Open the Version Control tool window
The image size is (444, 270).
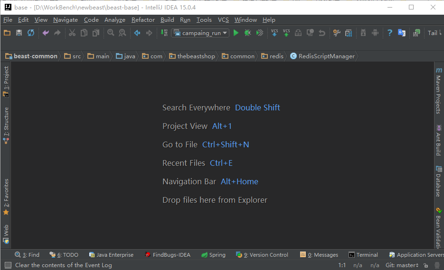click(262, 255)
